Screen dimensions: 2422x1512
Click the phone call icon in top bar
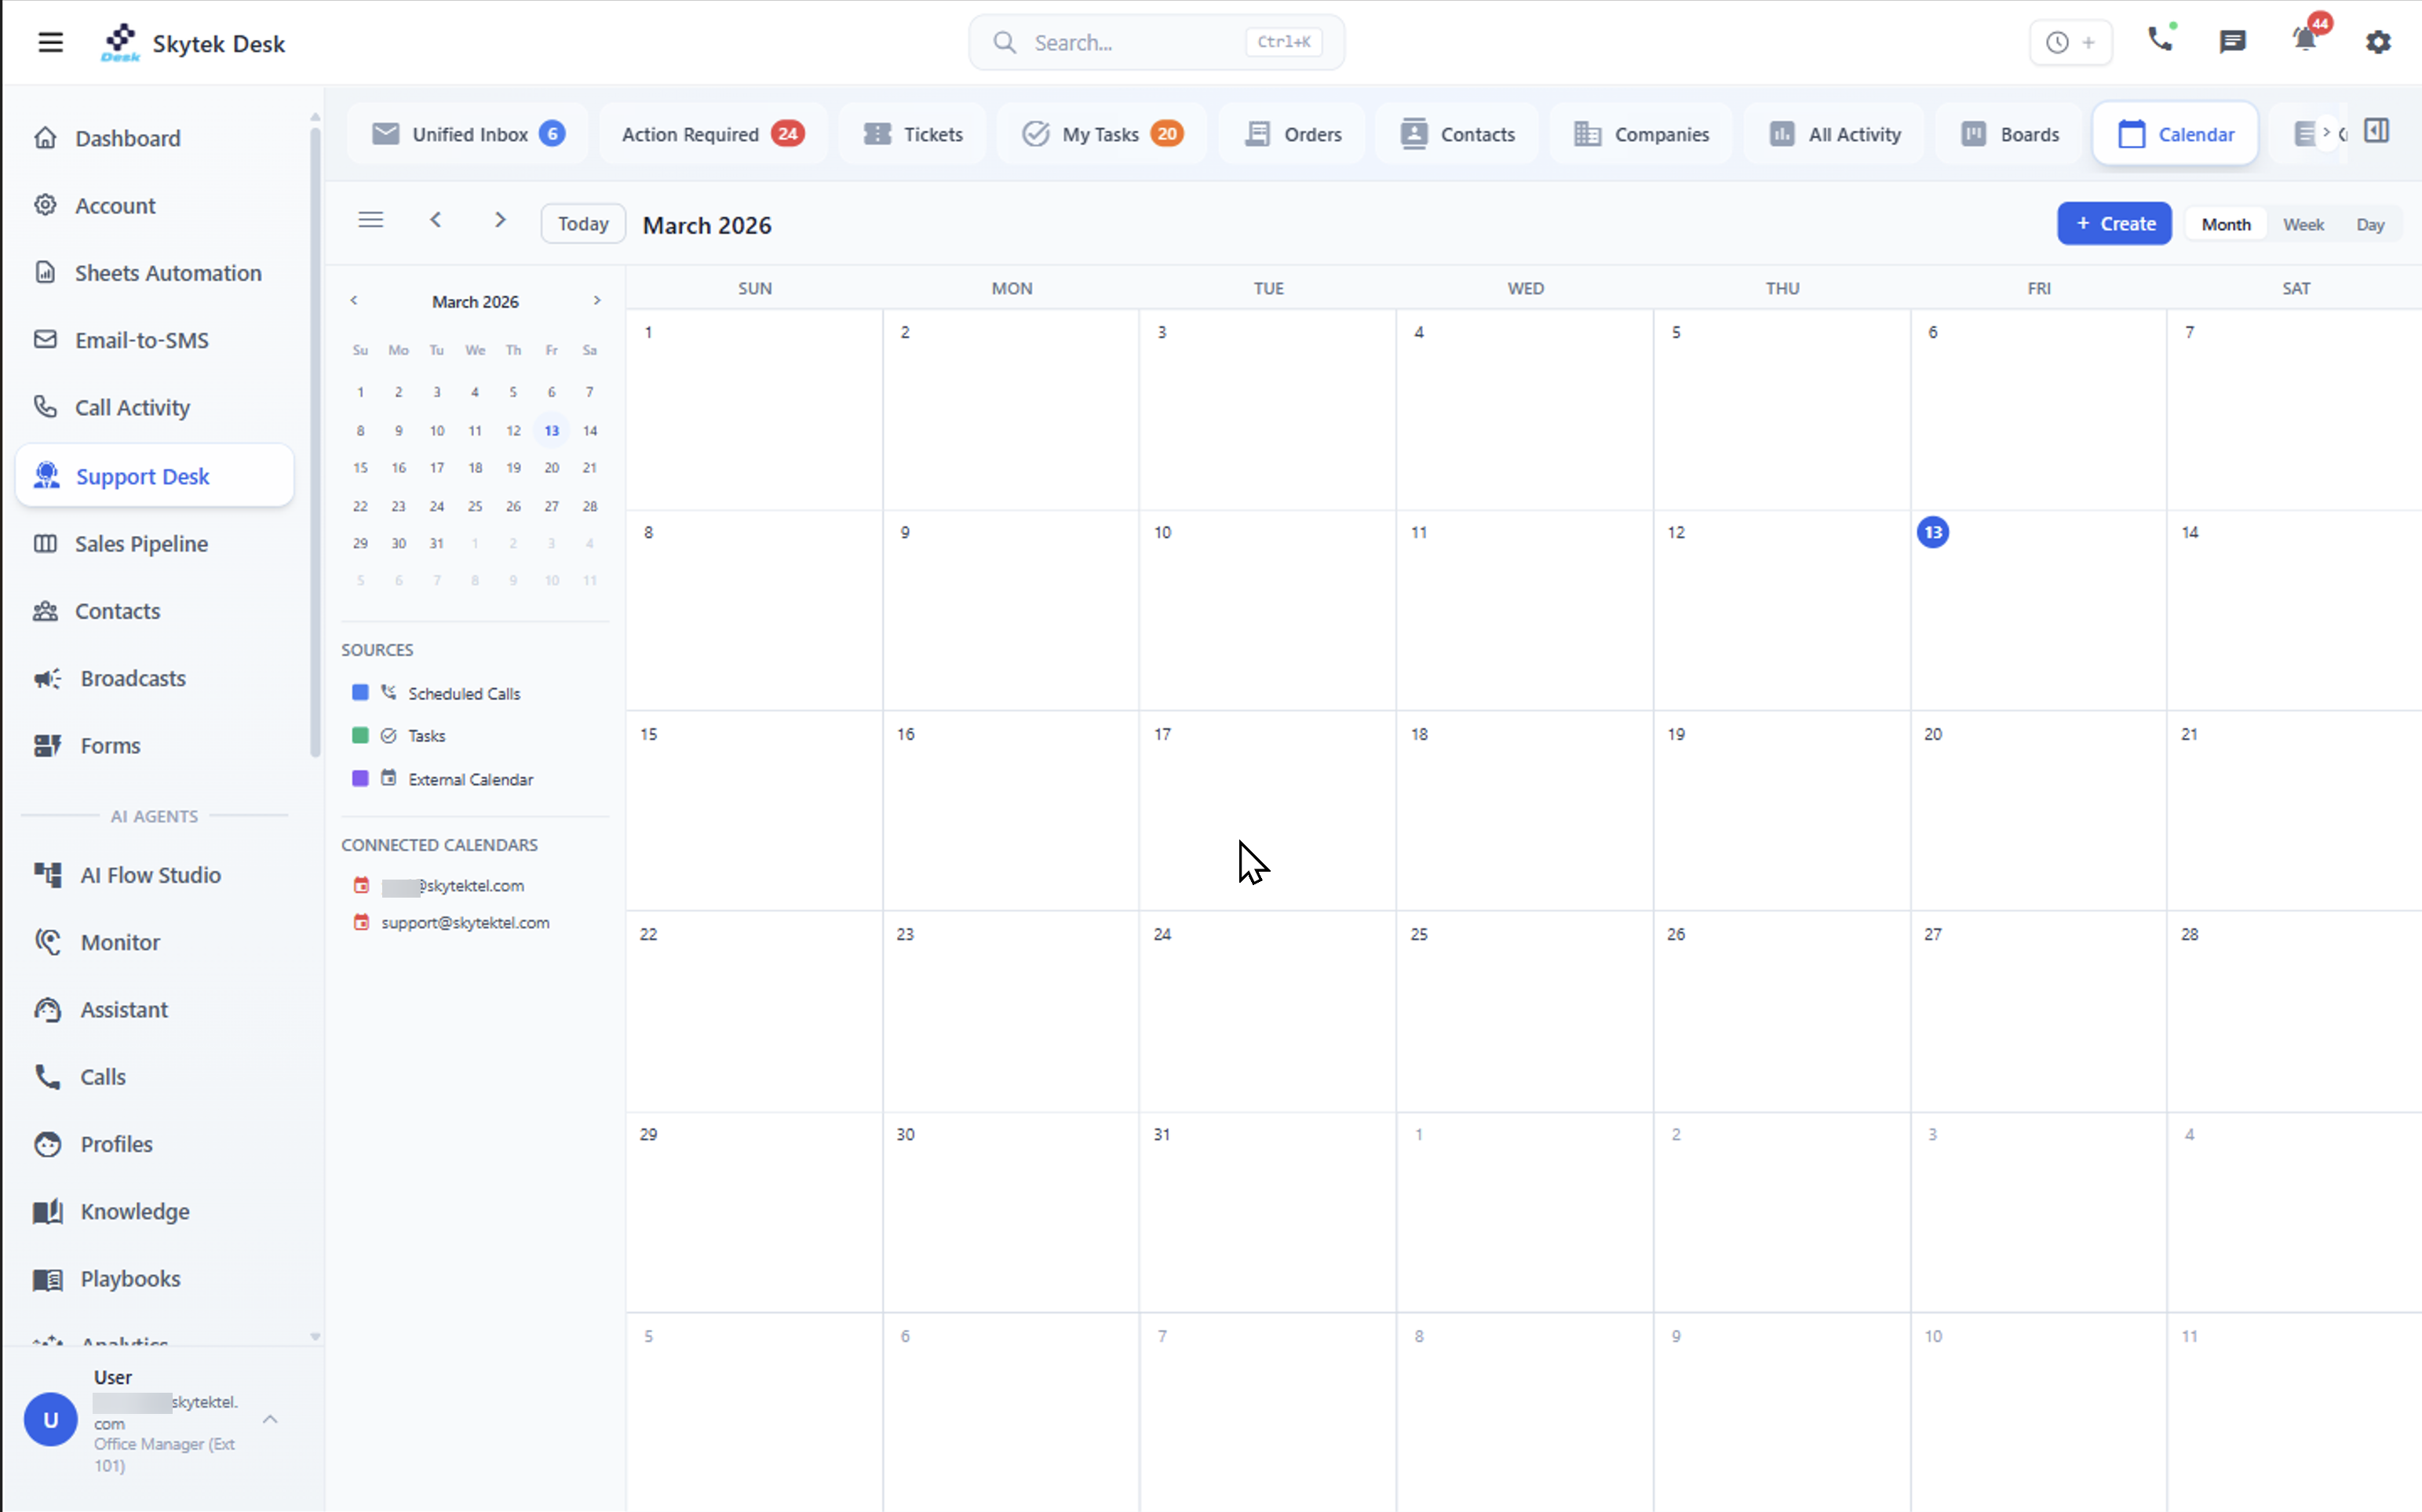pyautogui.click(x=2161, y=42)
